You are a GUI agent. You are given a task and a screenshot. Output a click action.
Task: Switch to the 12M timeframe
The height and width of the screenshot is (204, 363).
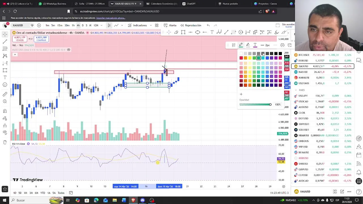[x=96, y=25]
